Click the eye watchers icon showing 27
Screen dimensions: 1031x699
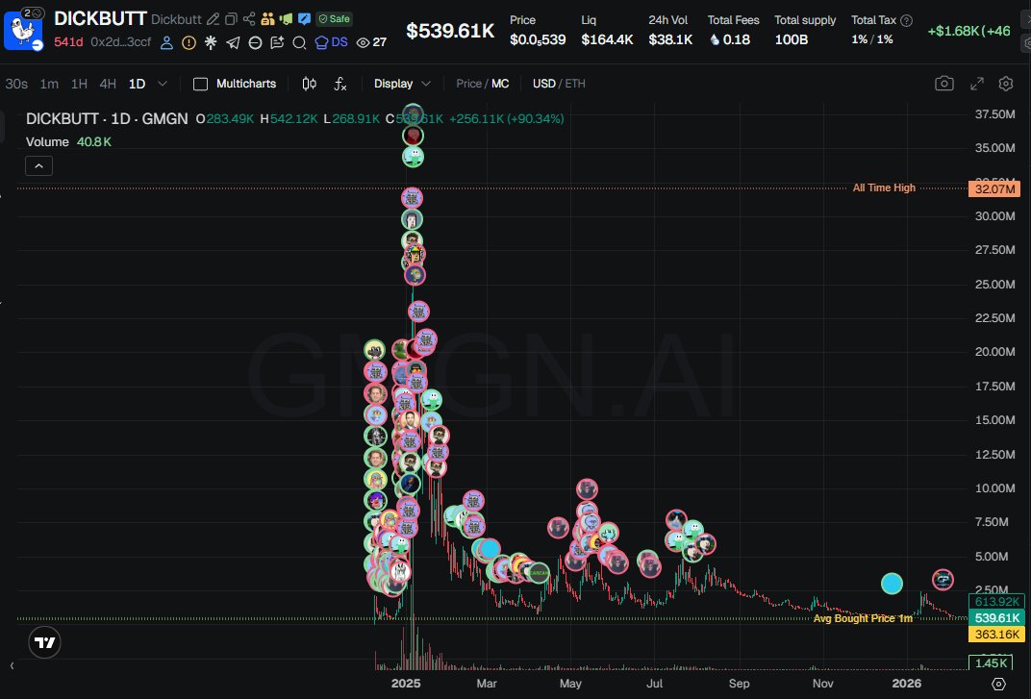click(x=371, y=42)
